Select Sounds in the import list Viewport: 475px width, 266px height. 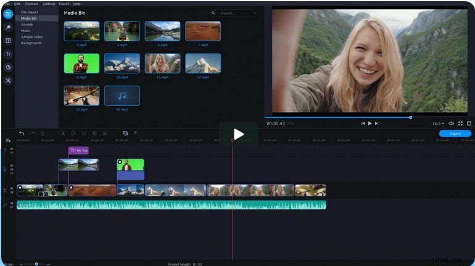click(27, 24)
